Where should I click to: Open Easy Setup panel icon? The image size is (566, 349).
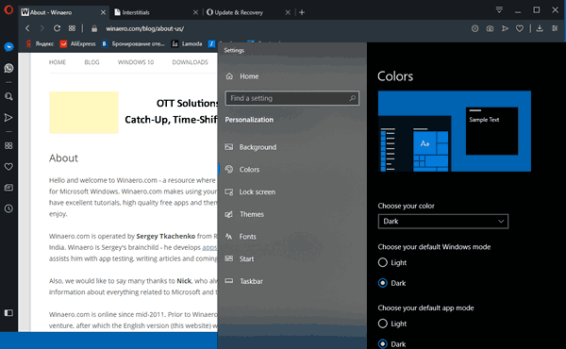coord(555,28)
